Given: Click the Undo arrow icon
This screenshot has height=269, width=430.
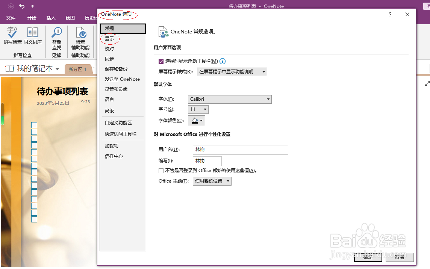Looking at the screenshot, I should click(22, 6).
